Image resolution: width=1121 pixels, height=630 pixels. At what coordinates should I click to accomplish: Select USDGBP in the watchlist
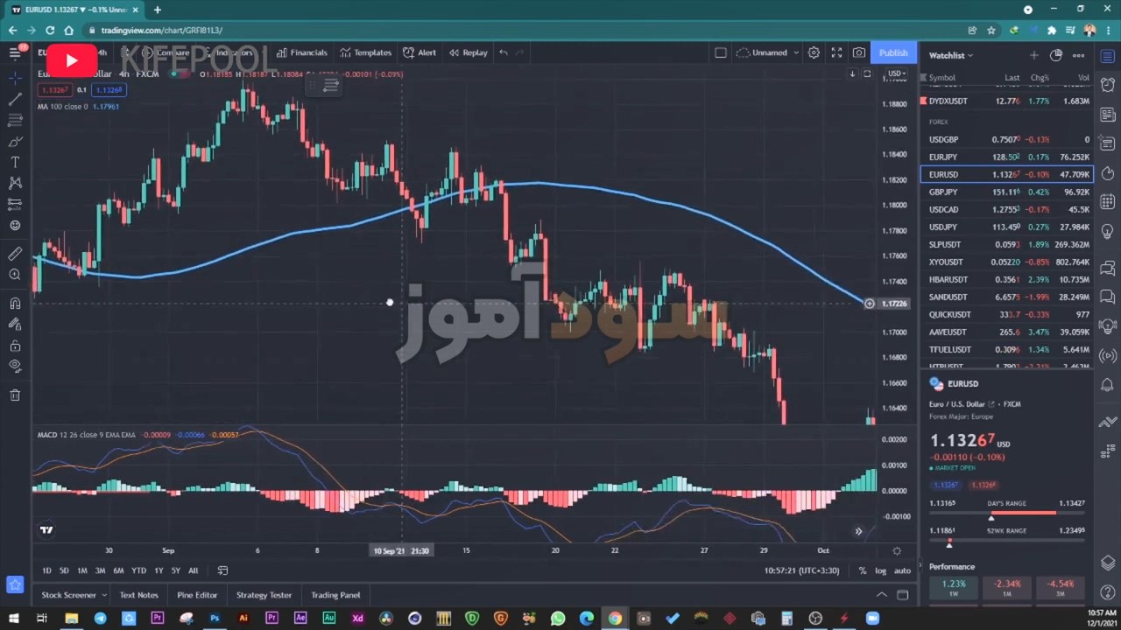pyautogui.click(x=1006, y=139)
